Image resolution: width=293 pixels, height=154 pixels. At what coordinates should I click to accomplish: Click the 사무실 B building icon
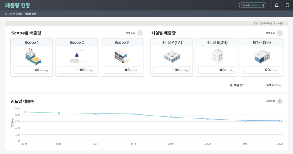point(218,56)
